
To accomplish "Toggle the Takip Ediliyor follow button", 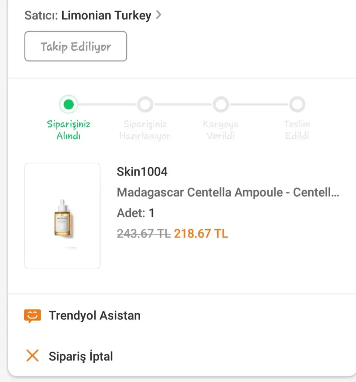I will point(76,46).
